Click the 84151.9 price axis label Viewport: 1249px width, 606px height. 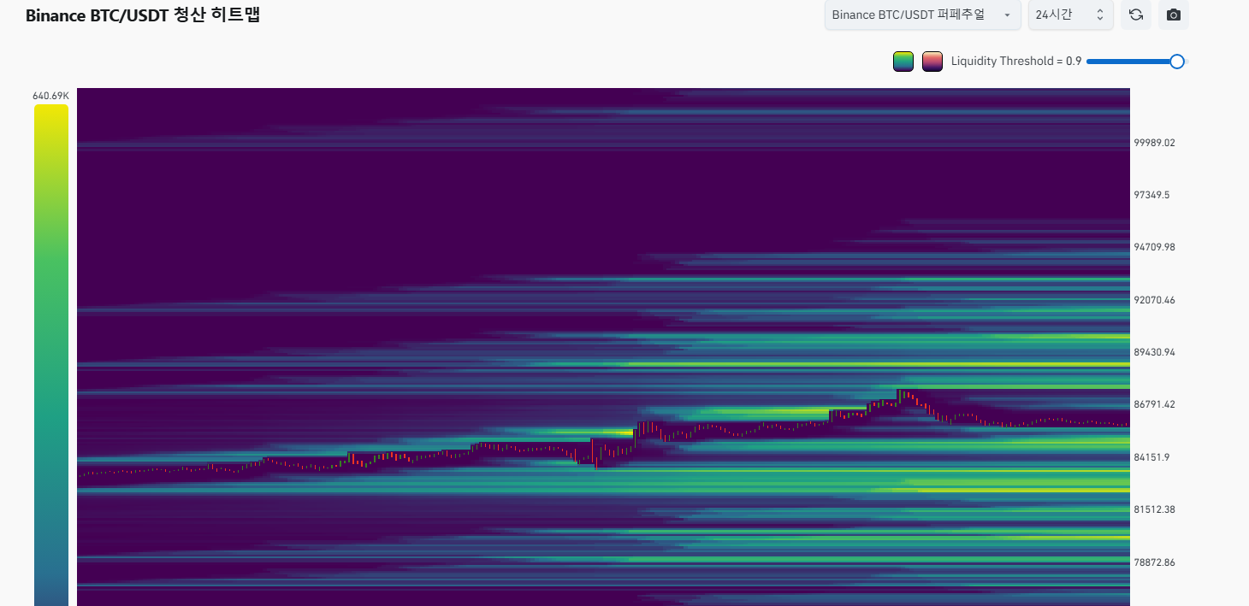tap(1151, 457)
